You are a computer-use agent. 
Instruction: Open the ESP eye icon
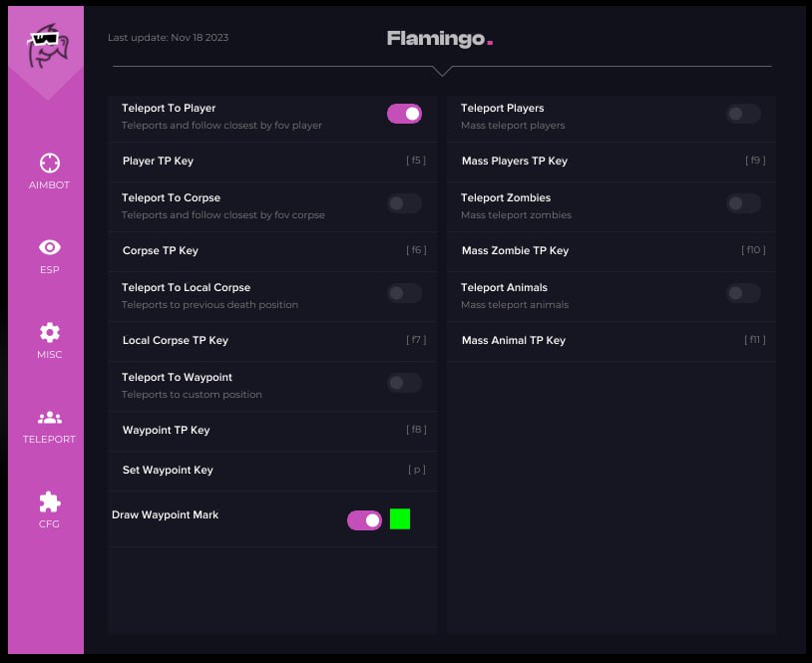50,247
